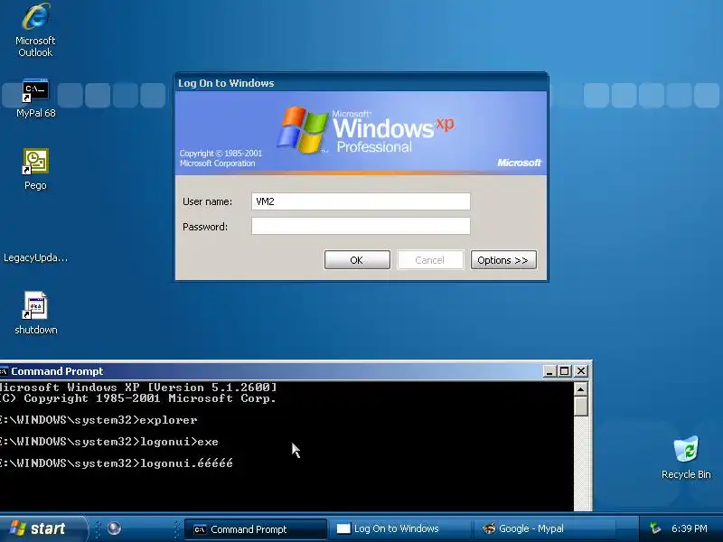Viewport: 723px width, 542px height.
Task: Open Command Prompt title bar system icon
Action: 5,371
